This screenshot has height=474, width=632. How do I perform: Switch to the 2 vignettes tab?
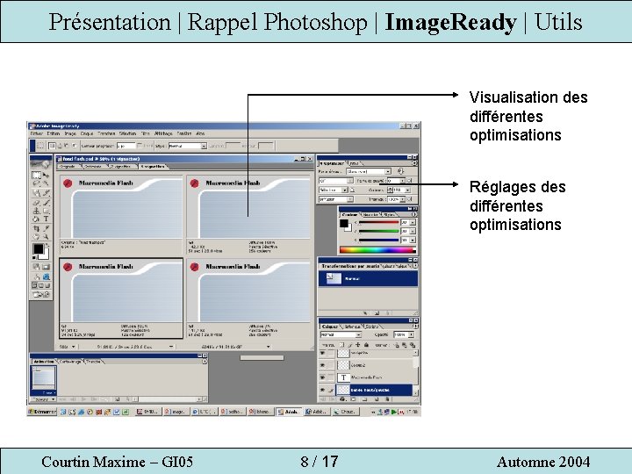coord(121,167)
